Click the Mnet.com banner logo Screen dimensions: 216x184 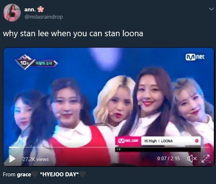pos(128,141)
